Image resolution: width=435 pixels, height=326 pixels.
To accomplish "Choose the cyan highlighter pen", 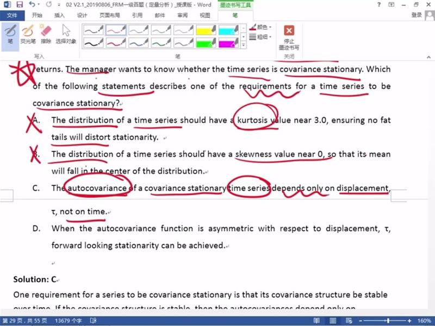I will click(x=228, y=30).
